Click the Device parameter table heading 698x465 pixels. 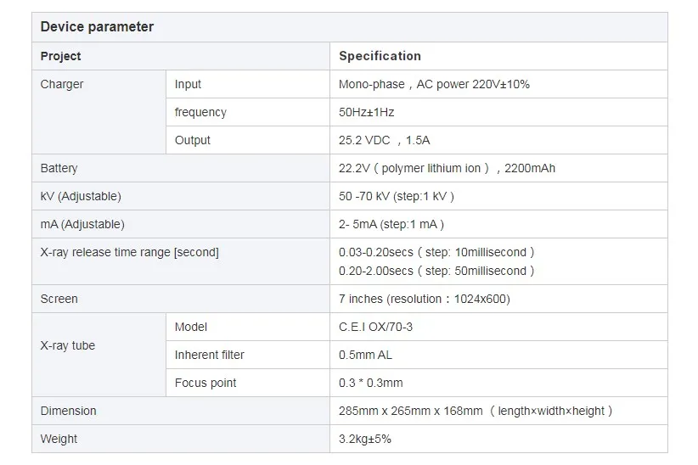pyautogui.click(x=97, y=26)
